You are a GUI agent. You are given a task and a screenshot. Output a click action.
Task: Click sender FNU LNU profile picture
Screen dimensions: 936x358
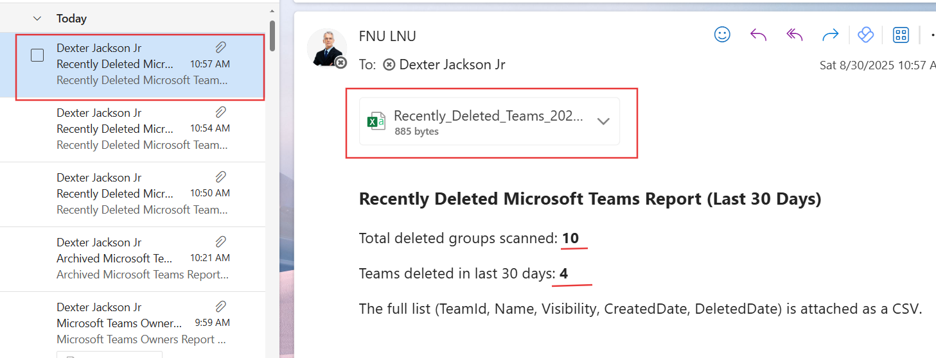click(326, 47)
